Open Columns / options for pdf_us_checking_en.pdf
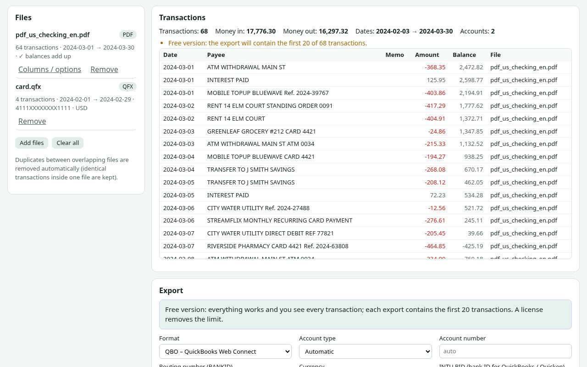587x367 pixels. pyautogui.click(x=50, y=69)
